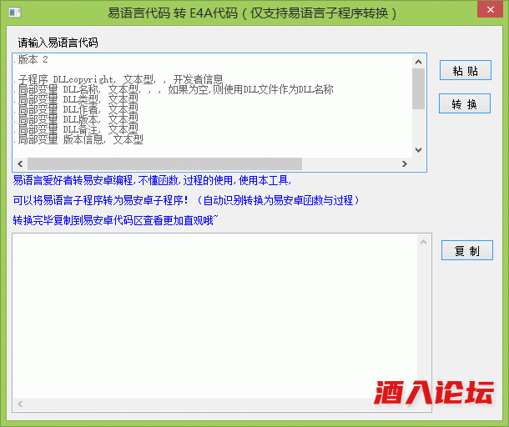Click the input box's vertical scrollbar thumb
509x427 pixels.
(418, 88)
